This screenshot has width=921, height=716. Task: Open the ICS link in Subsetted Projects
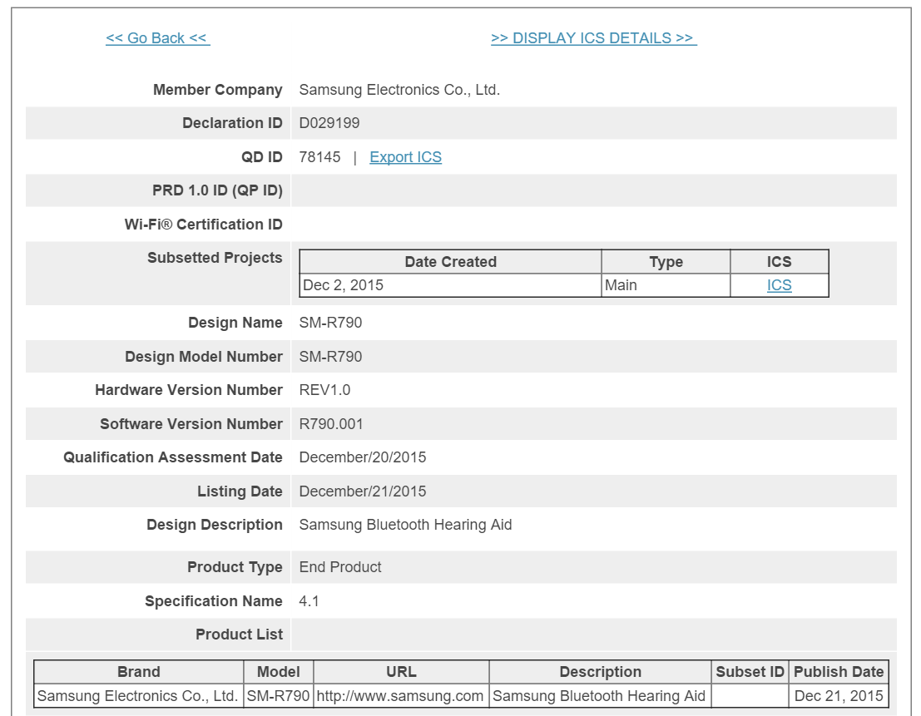pos(779,285)
